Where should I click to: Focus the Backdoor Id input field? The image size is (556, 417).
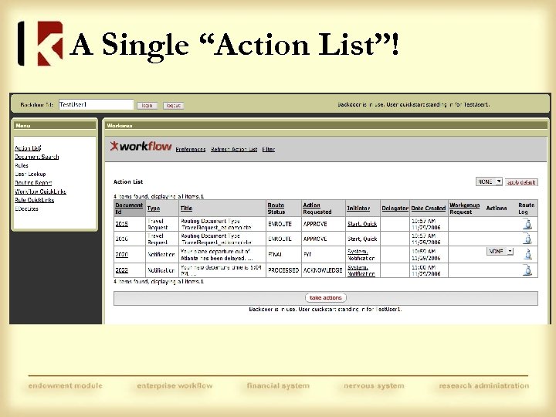[x=96, y=104]
